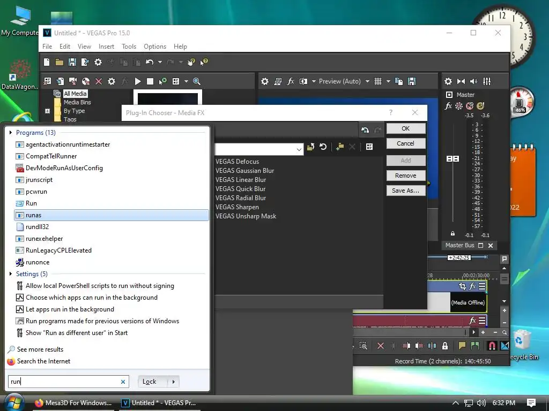This screenshot has height=411, width=549.
Task: Select All Media in project tree
Action: [x=75, y=94]
